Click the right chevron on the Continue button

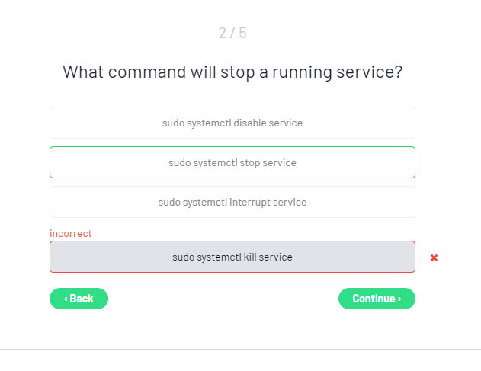click(x=399, y=299)
